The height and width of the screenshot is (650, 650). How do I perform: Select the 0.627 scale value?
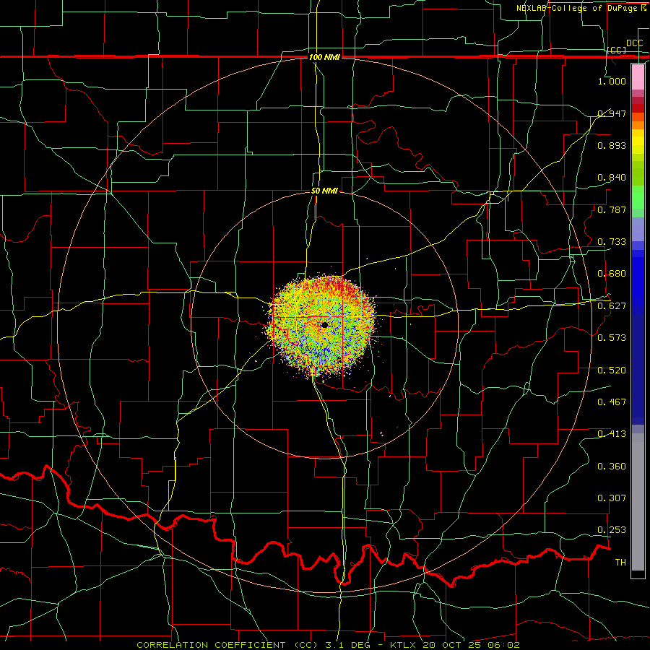(x=612, y=305)
